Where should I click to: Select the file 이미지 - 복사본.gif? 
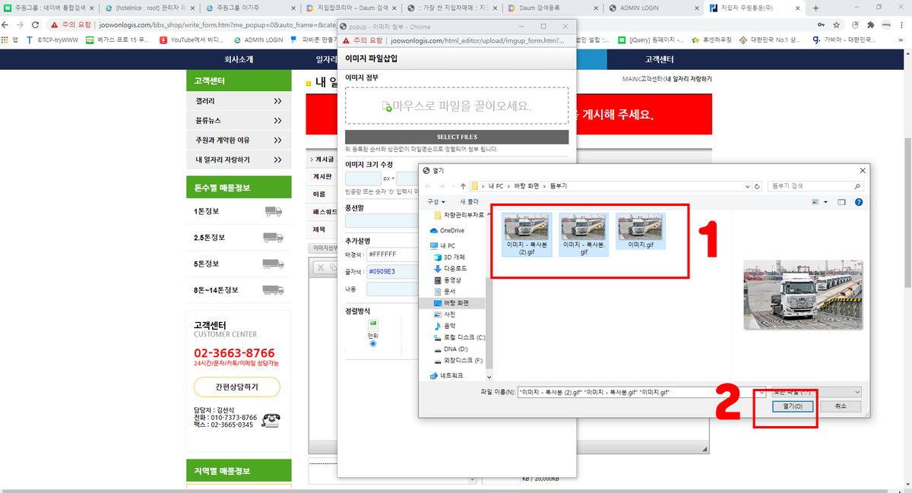(x=584, y=234)
